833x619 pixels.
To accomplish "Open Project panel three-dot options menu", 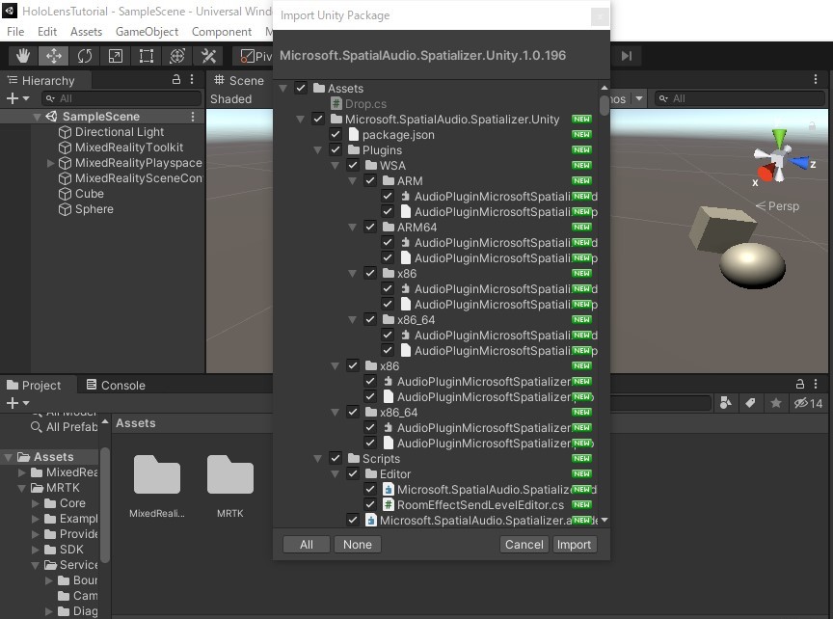I will [816, 384].
